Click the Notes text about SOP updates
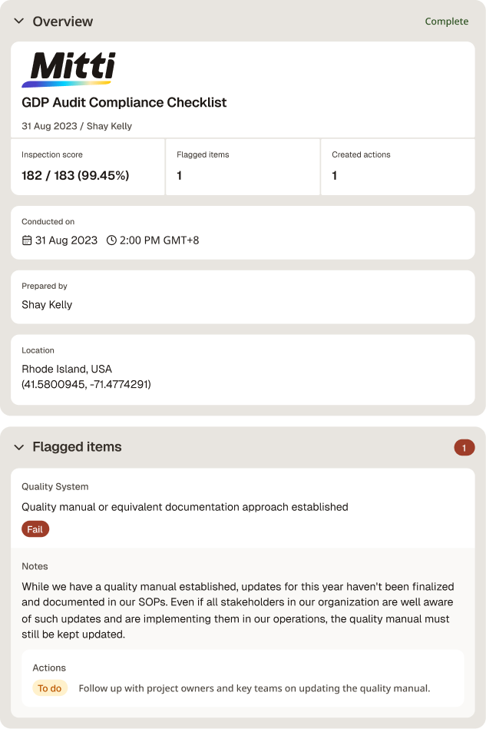 coord(238,611)
